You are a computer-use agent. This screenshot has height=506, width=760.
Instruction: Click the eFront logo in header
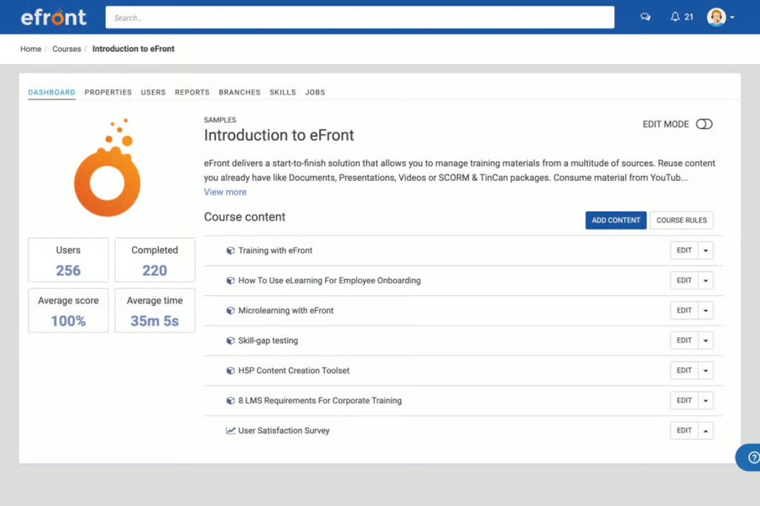click(x=53, y=17)
